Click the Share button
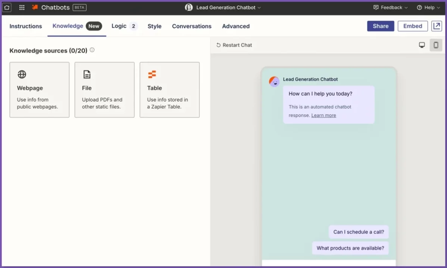 coord(380,26)
